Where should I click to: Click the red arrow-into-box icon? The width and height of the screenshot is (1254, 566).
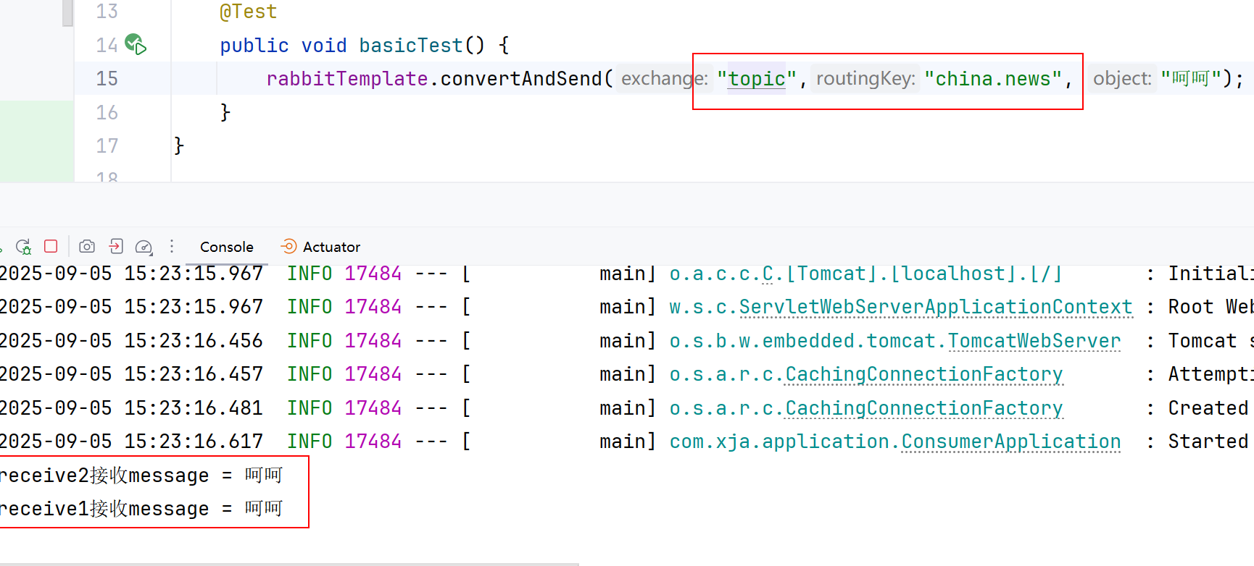(116, 247)
